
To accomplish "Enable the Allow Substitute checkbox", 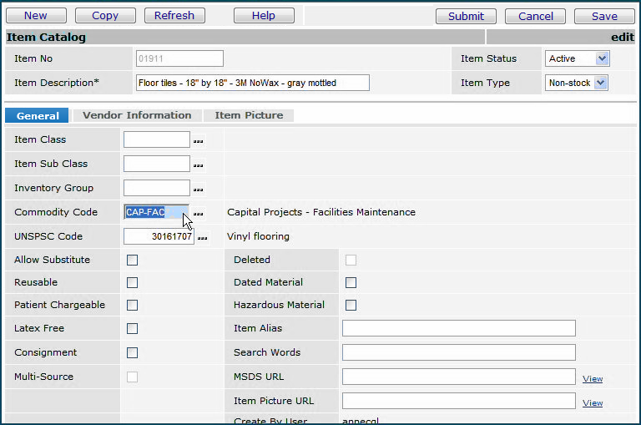I will (x=132, y=260).
